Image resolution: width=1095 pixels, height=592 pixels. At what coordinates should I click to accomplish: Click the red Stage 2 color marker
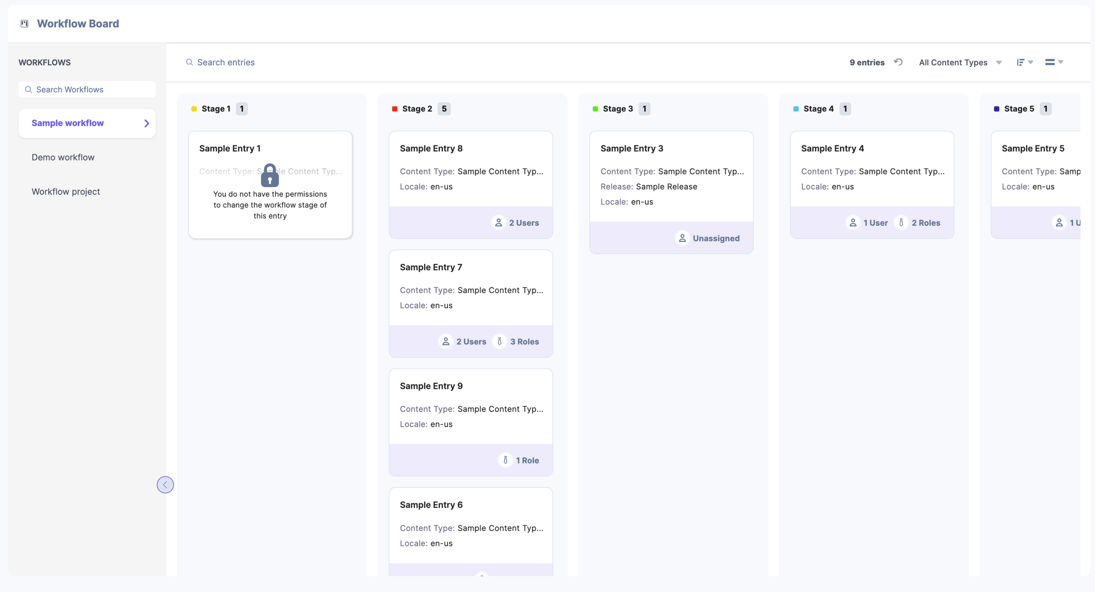pos(395,109)
